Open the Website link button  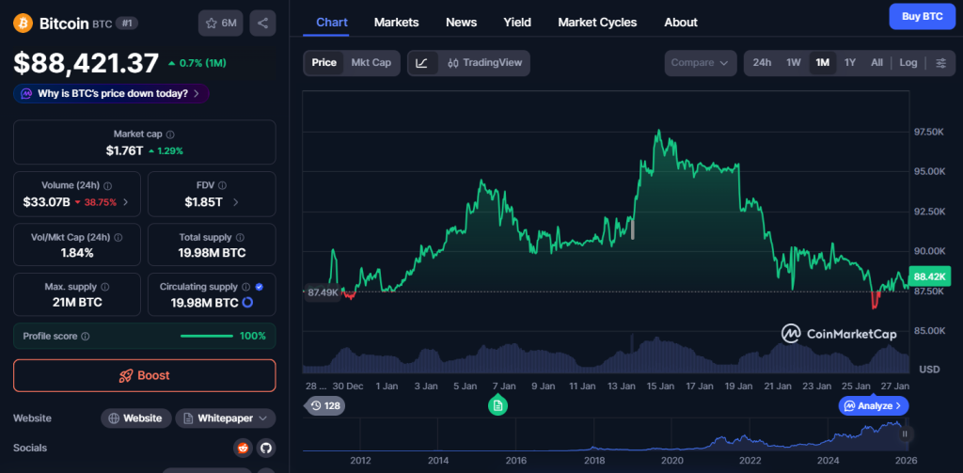pos(136,418)
